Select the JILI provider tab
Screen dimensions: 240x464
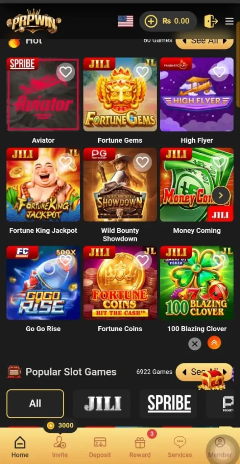click(102, 403)
